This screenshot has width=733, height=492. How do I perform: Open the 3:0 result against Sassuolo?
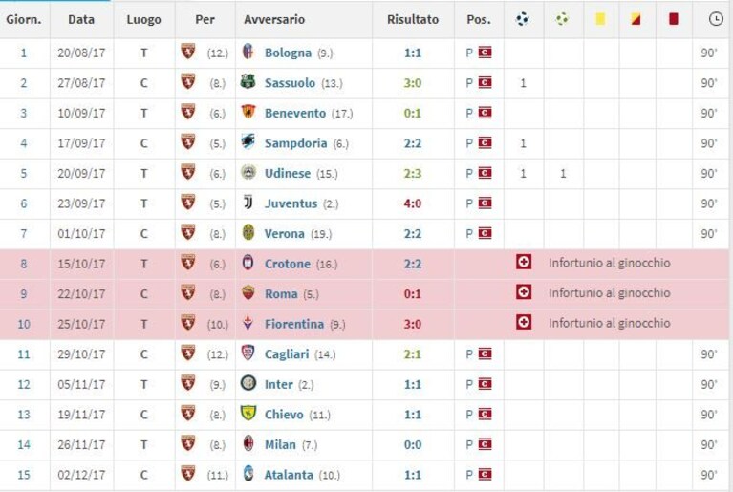(x=412, y=83)
